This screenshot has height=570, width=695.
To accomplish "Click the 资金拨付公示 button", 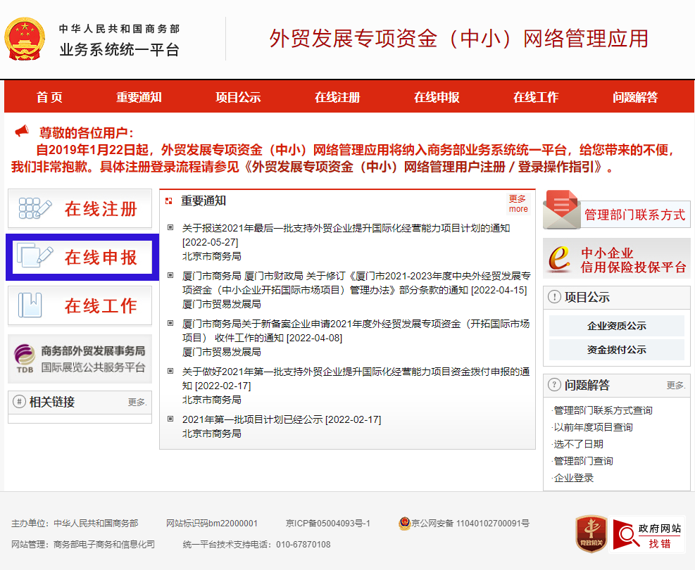I will point(616,350).
